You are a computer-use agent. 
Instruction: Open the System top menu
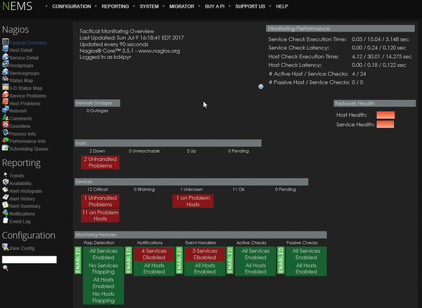coord(149,6)
